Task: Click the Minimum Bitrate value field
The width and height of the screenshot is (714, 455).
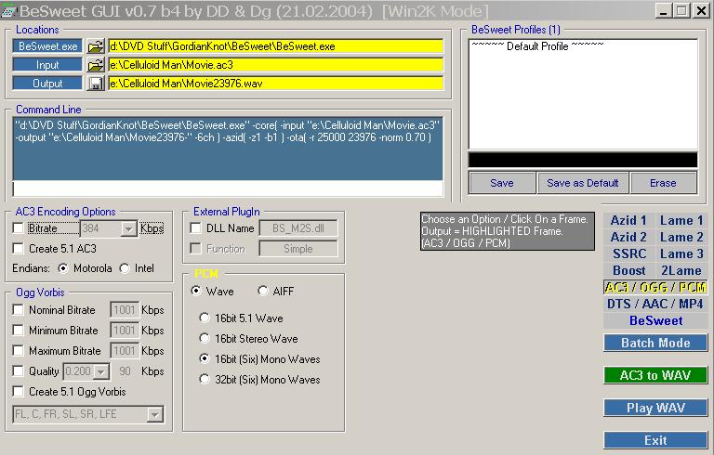Action: click(x=124, y=331)
